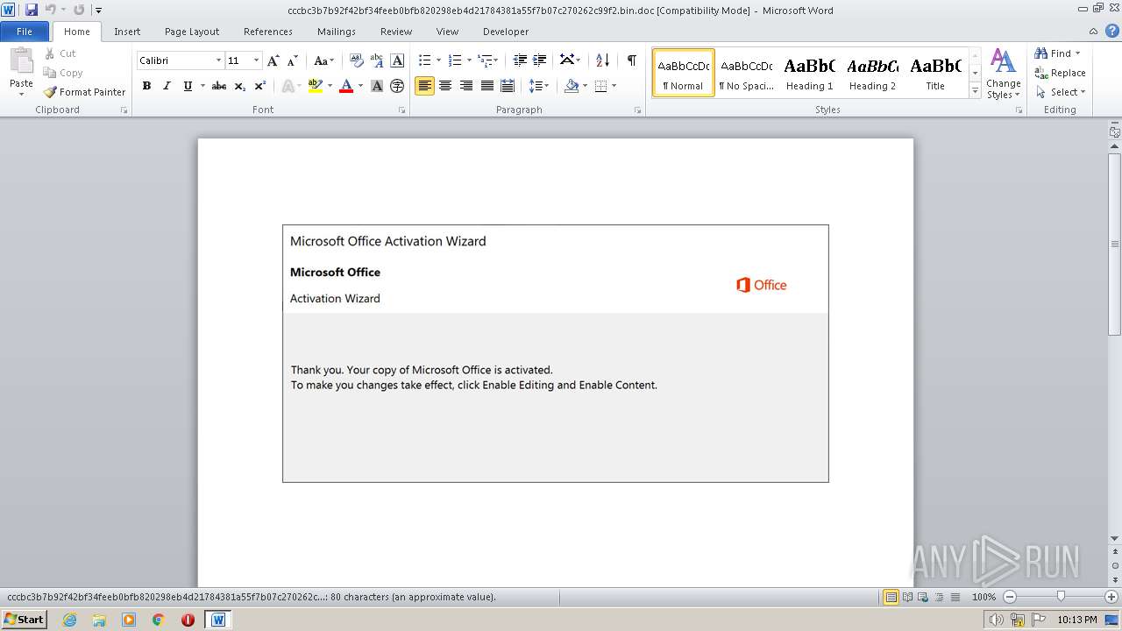Justify the paragraph text
This screenshot has height=631, width=1122.
[x=487, y=86]
